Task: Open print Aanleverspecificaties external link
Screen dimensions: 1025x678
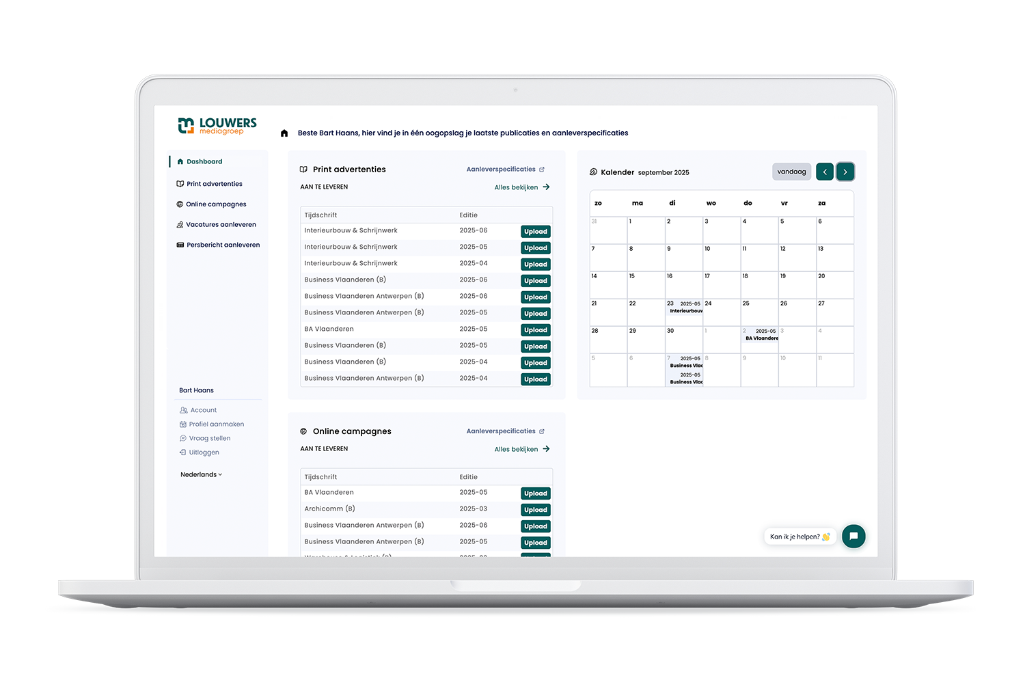Action: pos(505,169)
